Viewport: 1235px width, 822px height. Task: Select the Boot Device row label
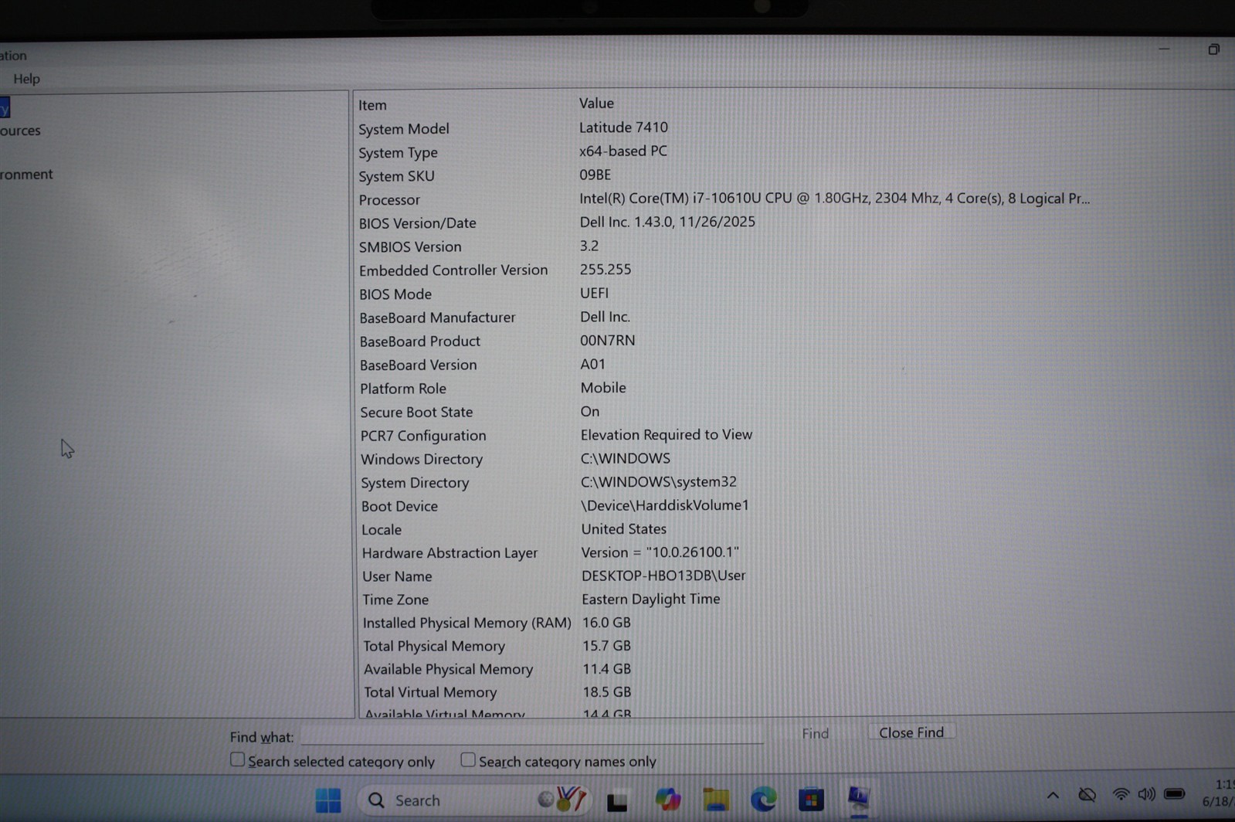(x=399, y=506)
